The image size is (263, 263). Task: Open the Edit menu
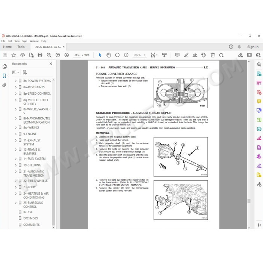[x=10, y=41]
